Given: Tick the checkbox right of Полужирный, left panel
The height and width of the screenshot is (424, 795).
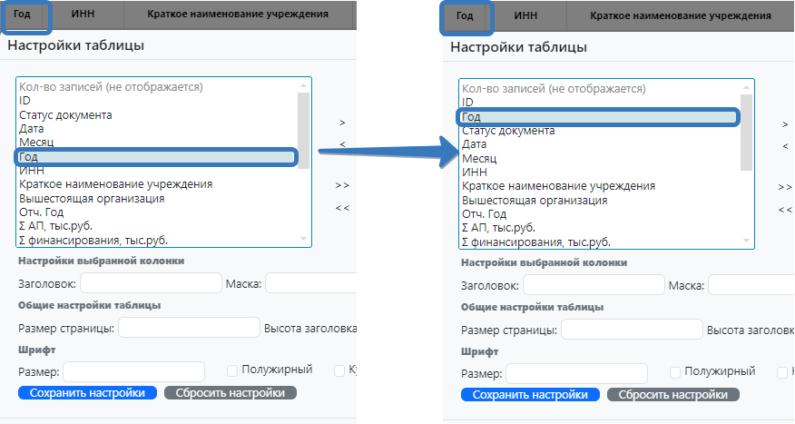Looking at the screenshot, I should [x=340, y=370].
